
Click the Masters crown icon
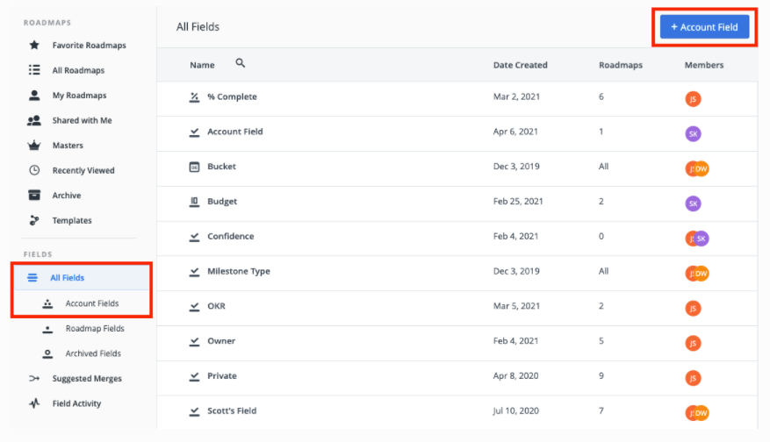34,146
